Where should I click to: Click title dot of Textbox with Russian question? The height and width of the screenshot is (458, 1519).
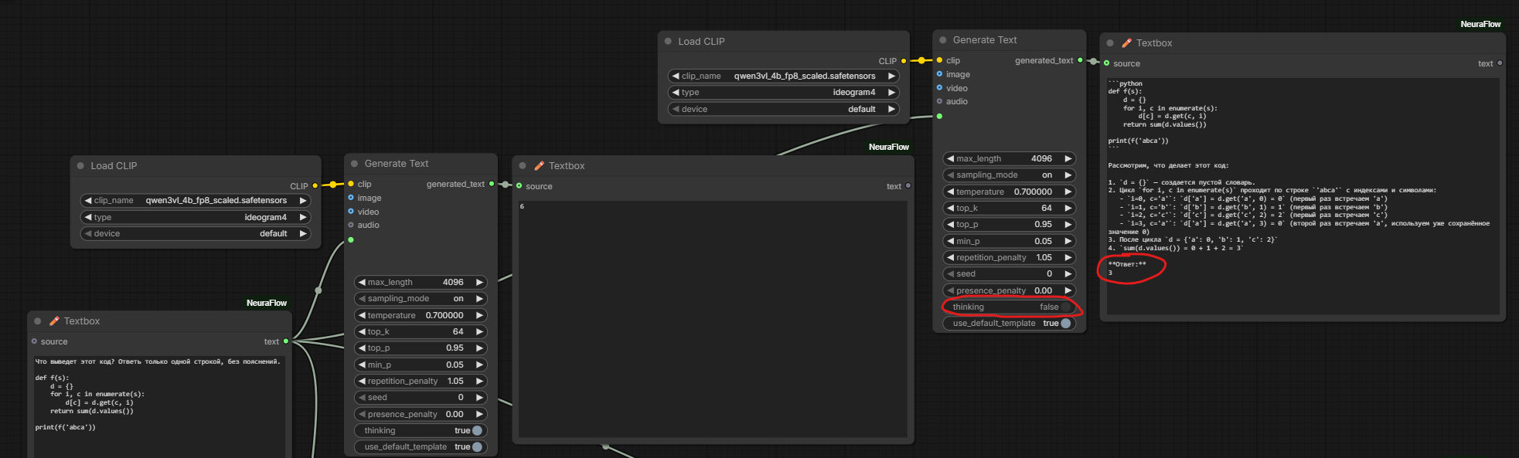37,321
